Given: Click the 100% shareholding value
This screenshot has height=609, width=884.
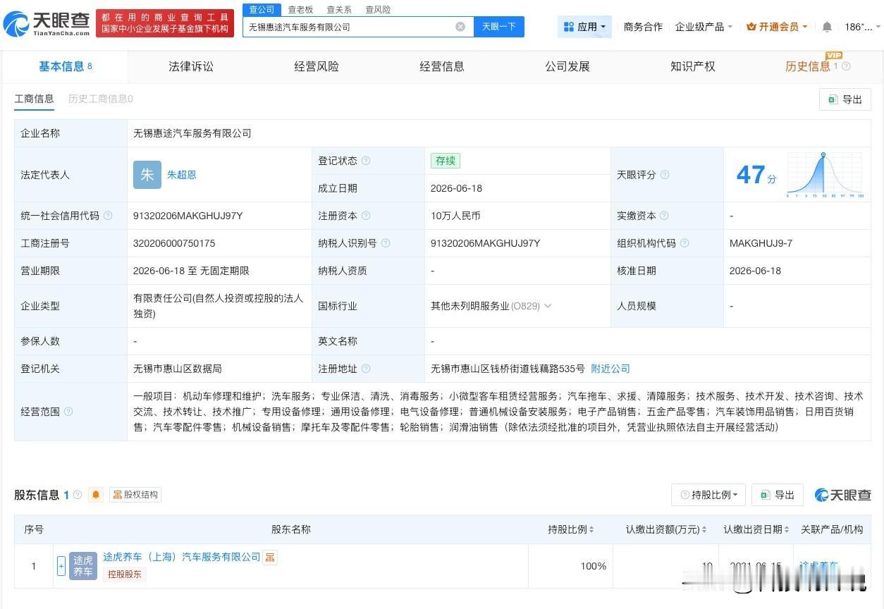Looking at the screenshot, I should pos(593,566).
